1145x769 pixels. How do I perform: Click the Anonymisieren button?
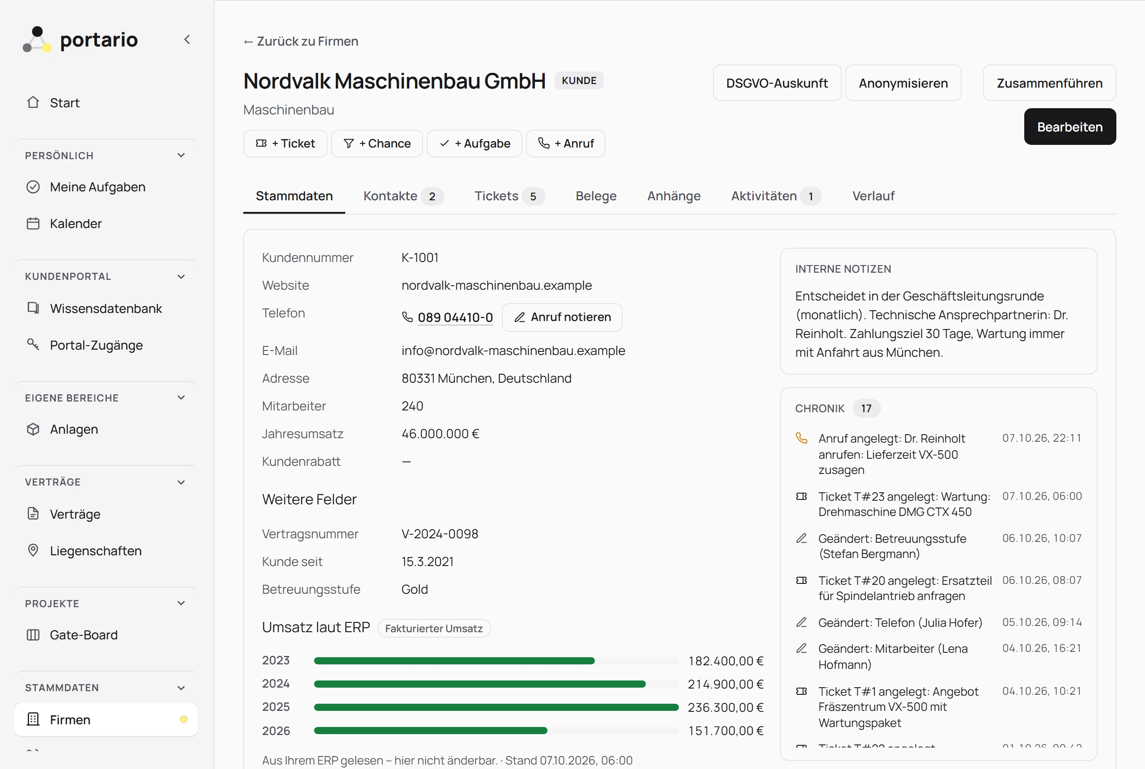pos(903,83)
